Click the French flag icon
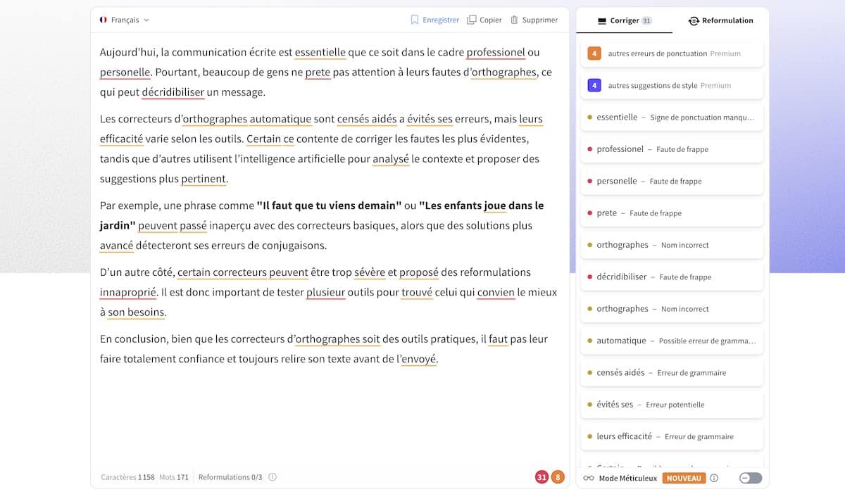The height and width of the screenshot is (494, 845). coord(104,20)
